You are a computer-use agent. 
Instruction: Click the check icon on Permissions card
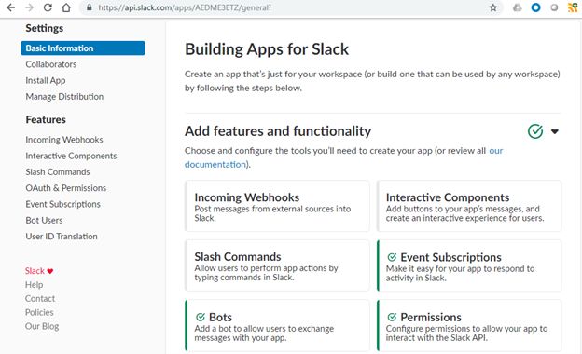392,317
